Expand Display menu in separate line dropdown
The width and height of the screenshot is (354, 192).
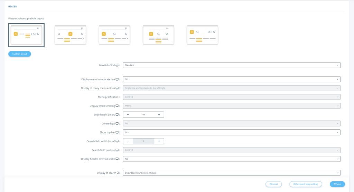pos(231,79)
